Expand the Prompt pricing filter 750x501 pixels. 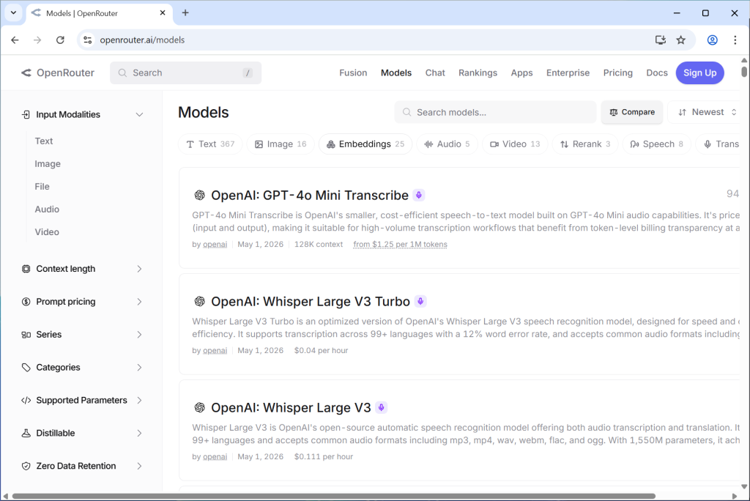(139, 302)
